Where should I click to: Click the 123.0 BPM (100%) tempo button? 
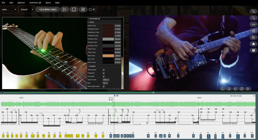coord(48,9)
